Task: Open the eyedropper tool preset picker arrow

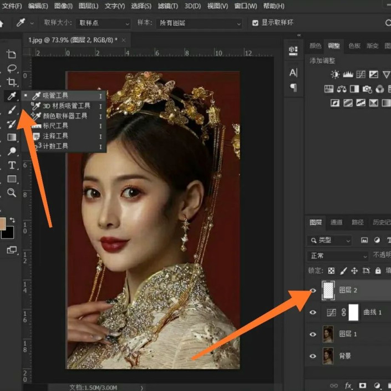Action: coord(32,23)
